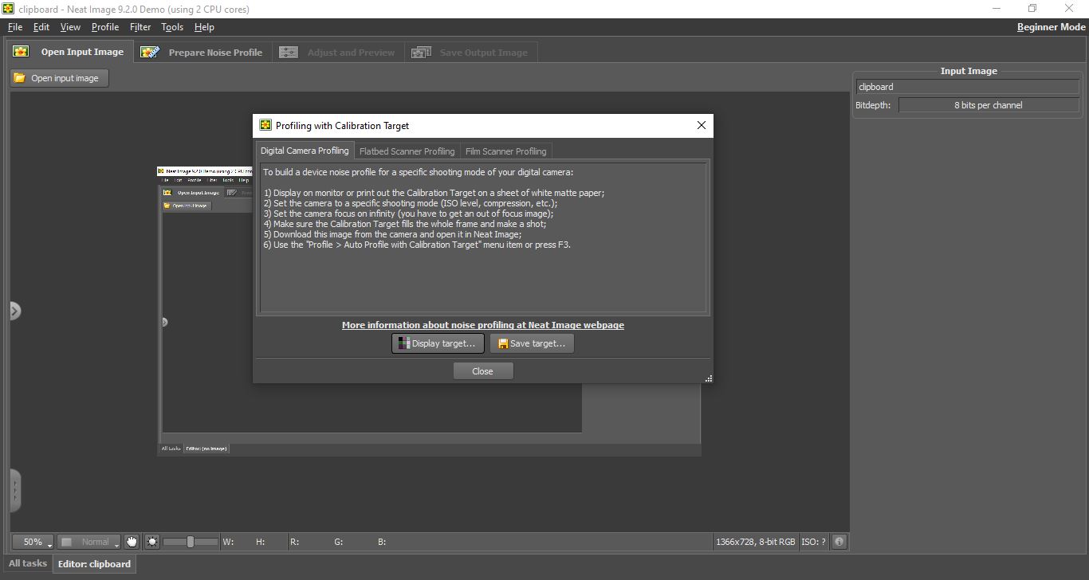Expand the left side panel arrow

tap(15, 311)
